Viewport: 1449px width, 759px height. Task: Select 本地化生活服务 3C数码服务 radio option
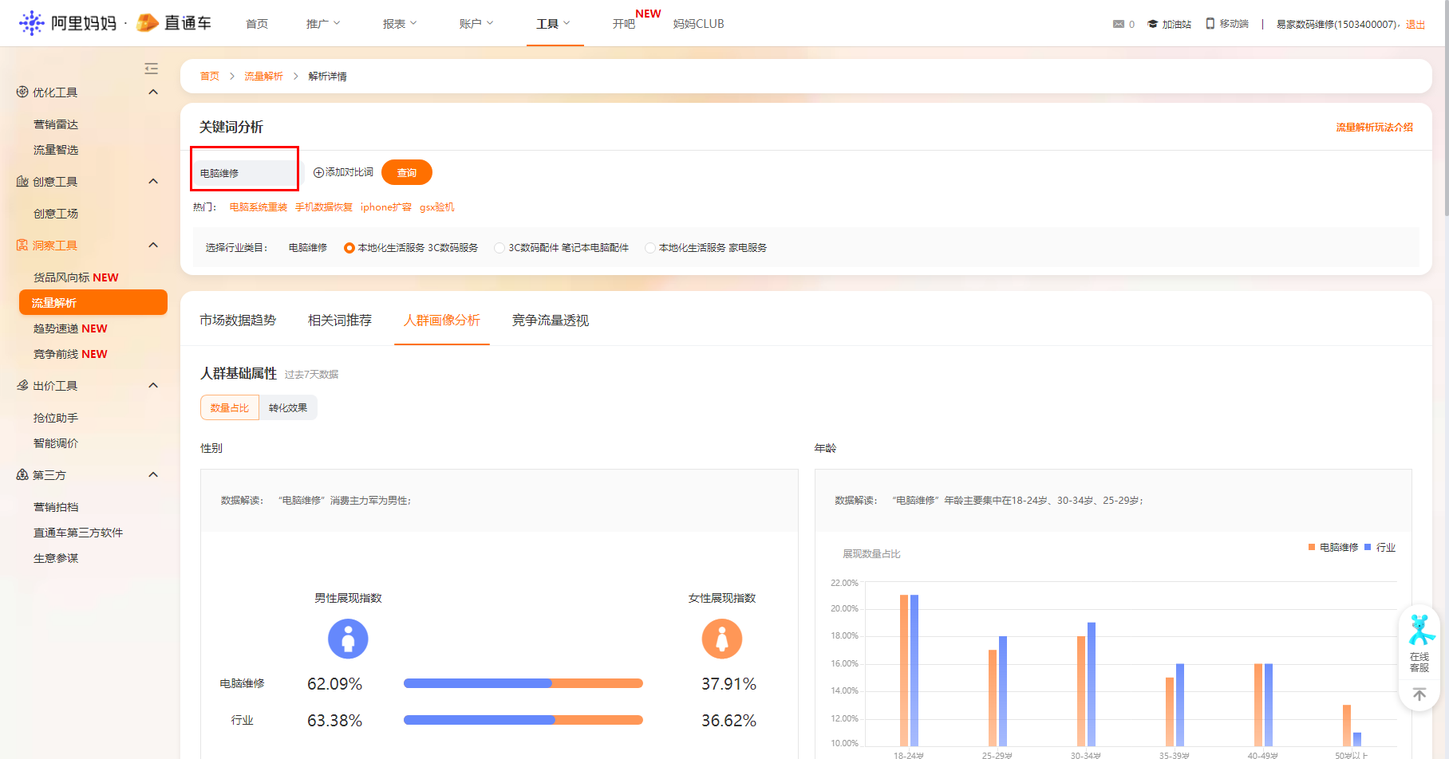349,248
